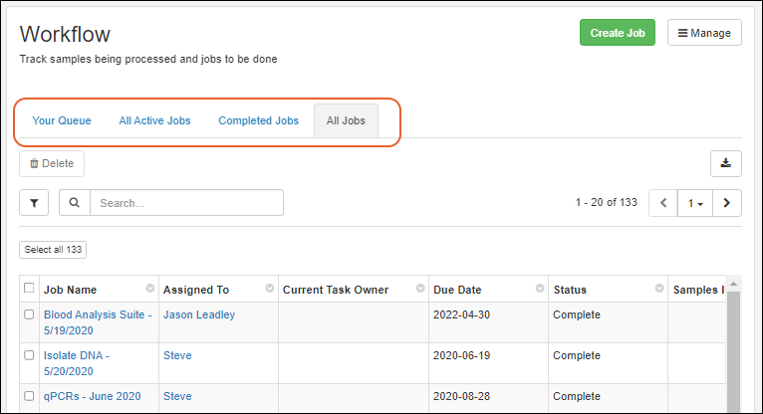Viewport: 763px width, 414px height.
Task: Go to next page arrow
Action: coord(727,203)
